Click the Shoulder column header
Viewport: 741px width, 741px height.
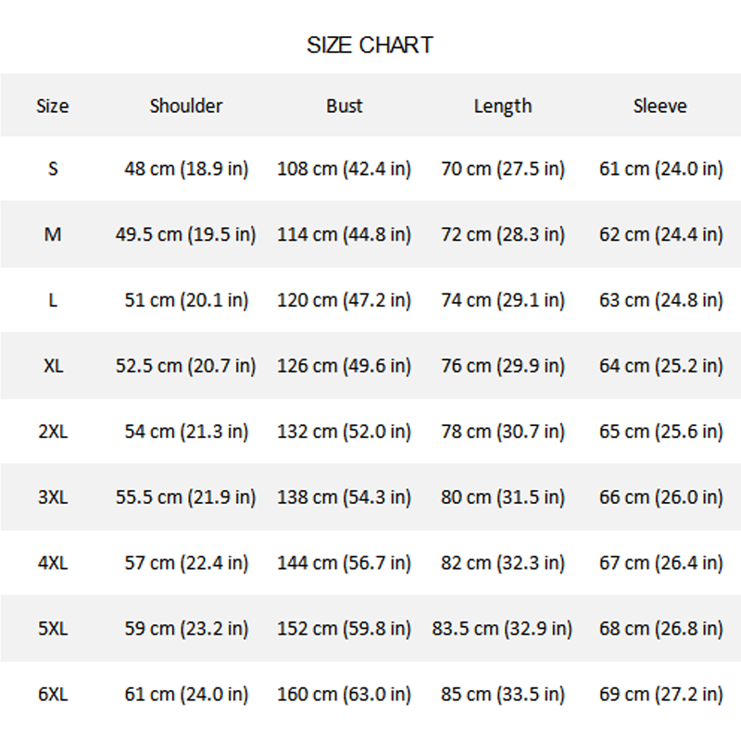186,107
